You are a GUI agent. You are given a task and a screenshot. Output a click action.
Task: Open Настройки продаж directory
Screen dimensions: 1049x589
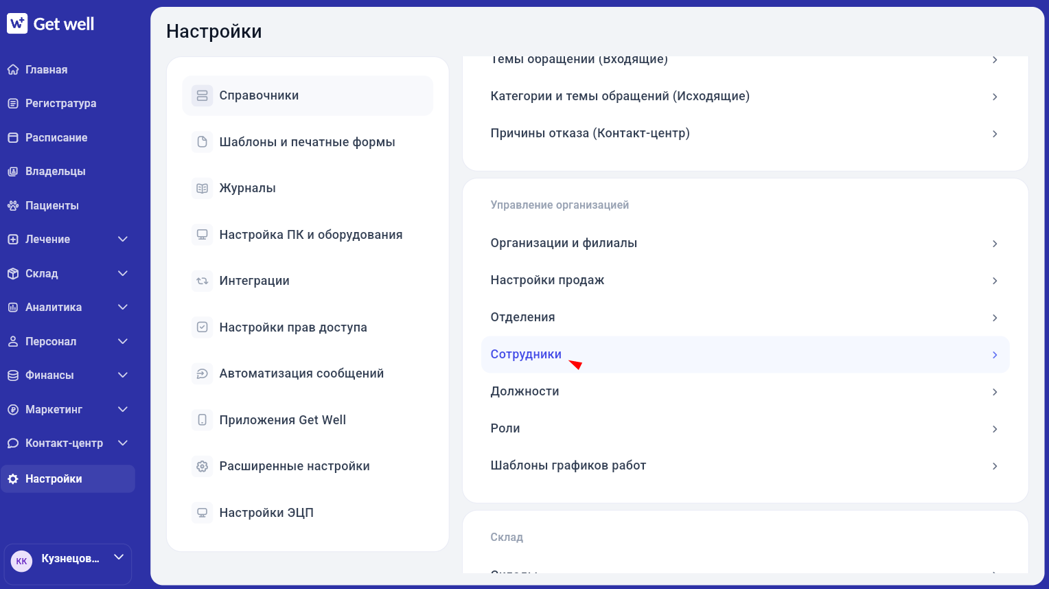746,280
